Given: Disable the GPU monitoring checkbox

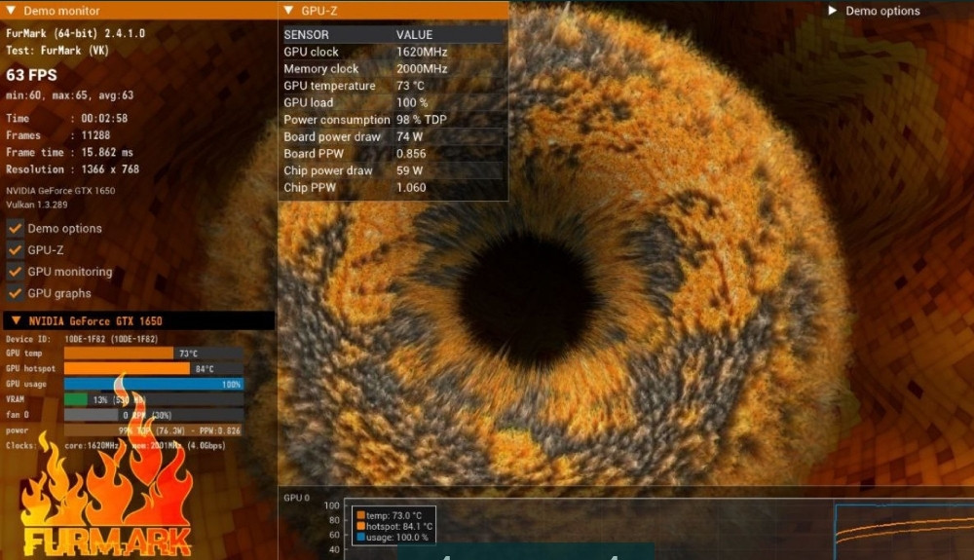Looking at the screenshot, I should point(16,272).
